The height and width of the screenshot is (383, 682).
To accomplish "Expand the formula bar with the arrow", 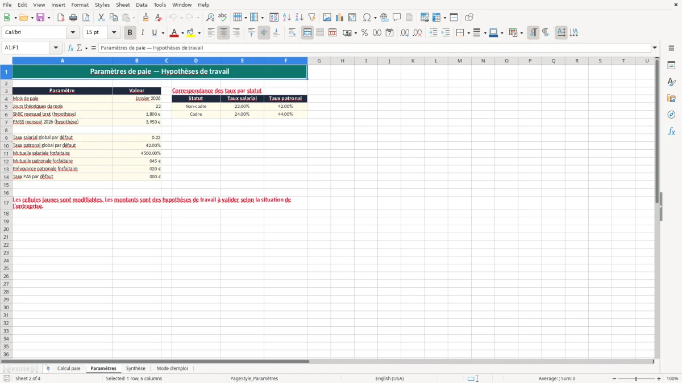I will (x=655, y=48).
